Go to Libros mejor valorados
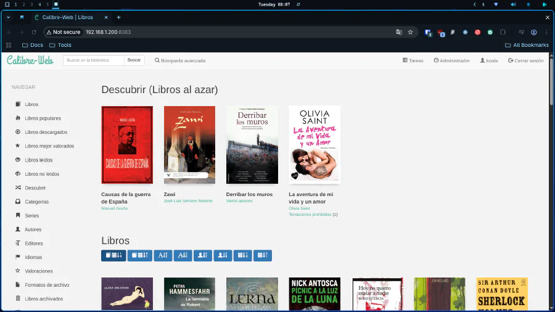This screenshot has height=312, width=555. 49,146
